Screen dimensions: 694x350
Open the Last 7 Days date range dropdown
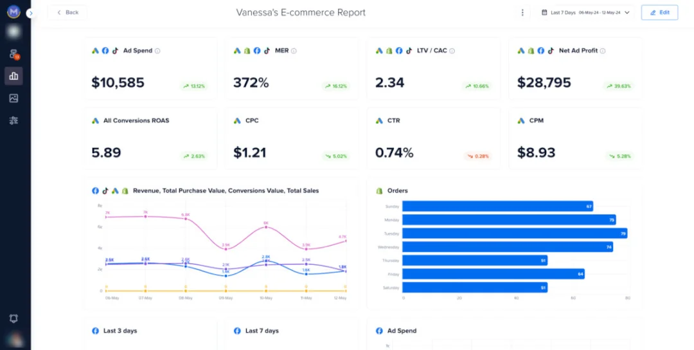(x=585, y=12)
